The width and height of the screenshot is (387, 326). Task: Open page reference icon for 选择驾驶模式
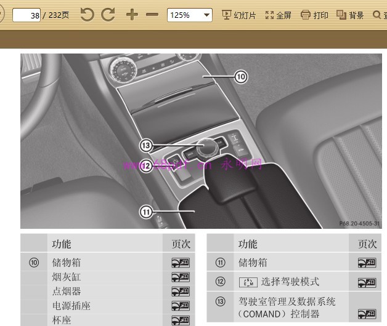point(367,282)
